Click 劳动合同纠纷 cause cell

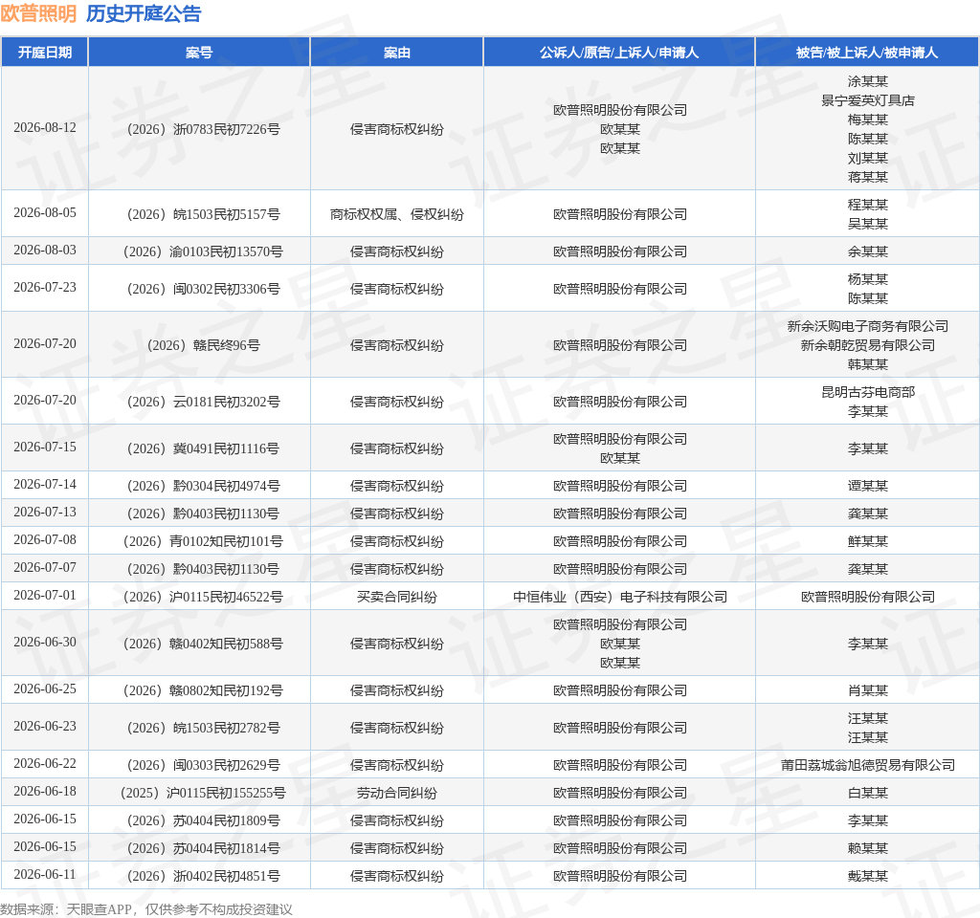(x=397, y=793)
